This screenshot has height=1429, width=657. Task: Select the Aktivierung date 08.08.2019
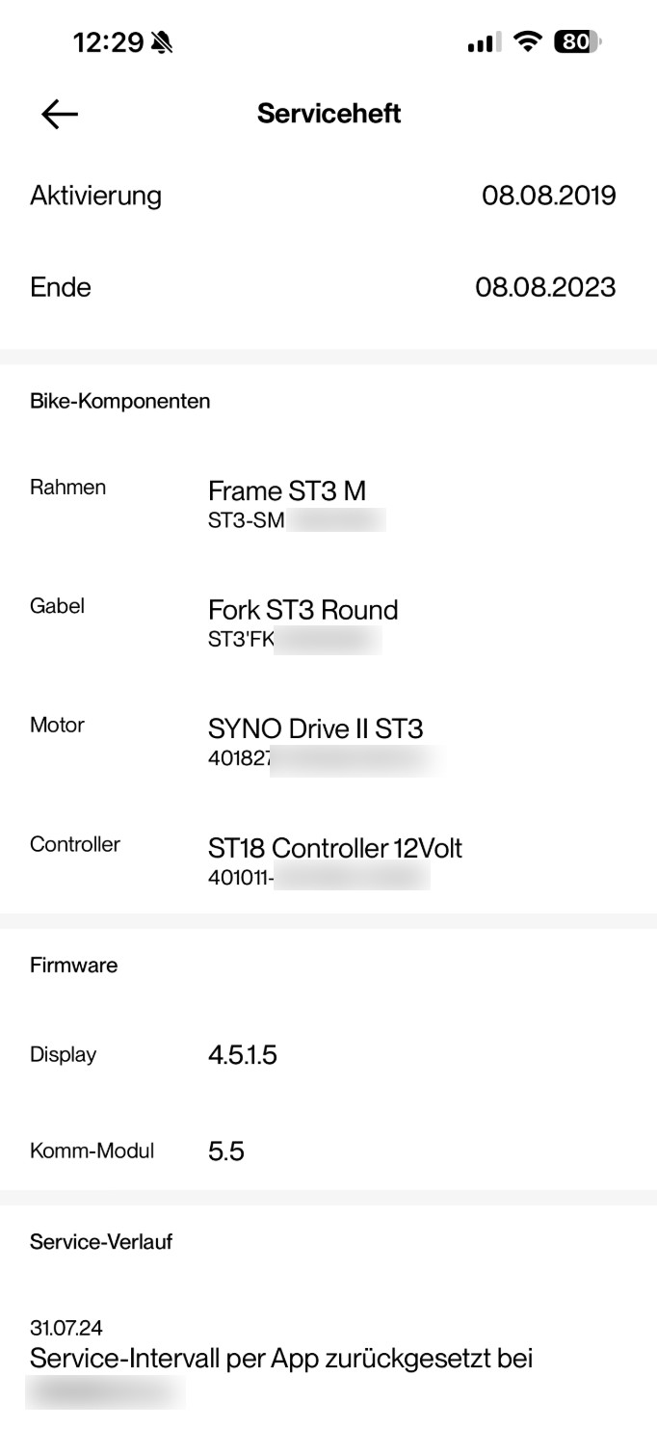548,197
